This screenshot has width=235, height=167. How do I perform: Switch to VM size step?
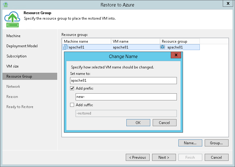(x=13, y=66)
